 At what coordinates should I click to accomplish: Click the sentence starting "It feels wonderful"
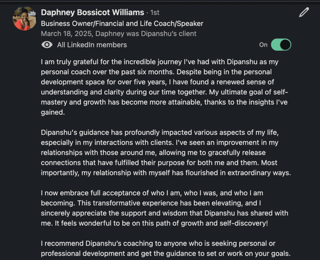(x=175, y=223)
